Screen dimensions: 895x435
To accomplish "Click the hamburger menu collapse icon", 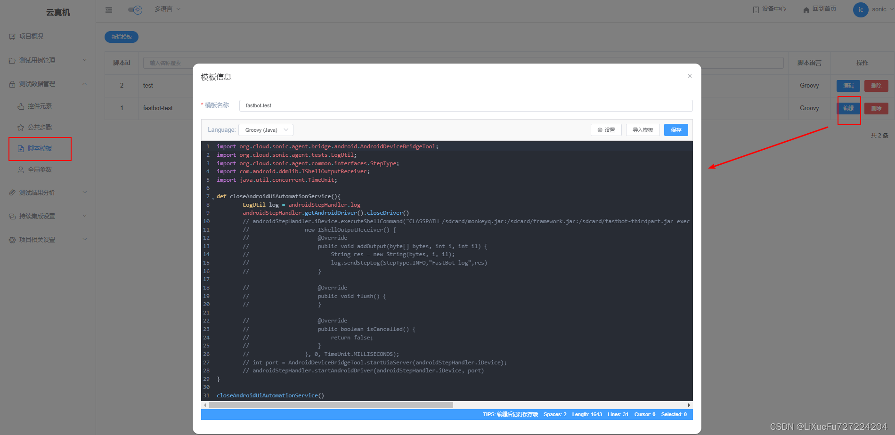I will pos(109,9).
